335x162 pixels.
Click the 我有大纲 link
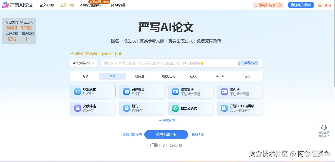click(198, 135)
